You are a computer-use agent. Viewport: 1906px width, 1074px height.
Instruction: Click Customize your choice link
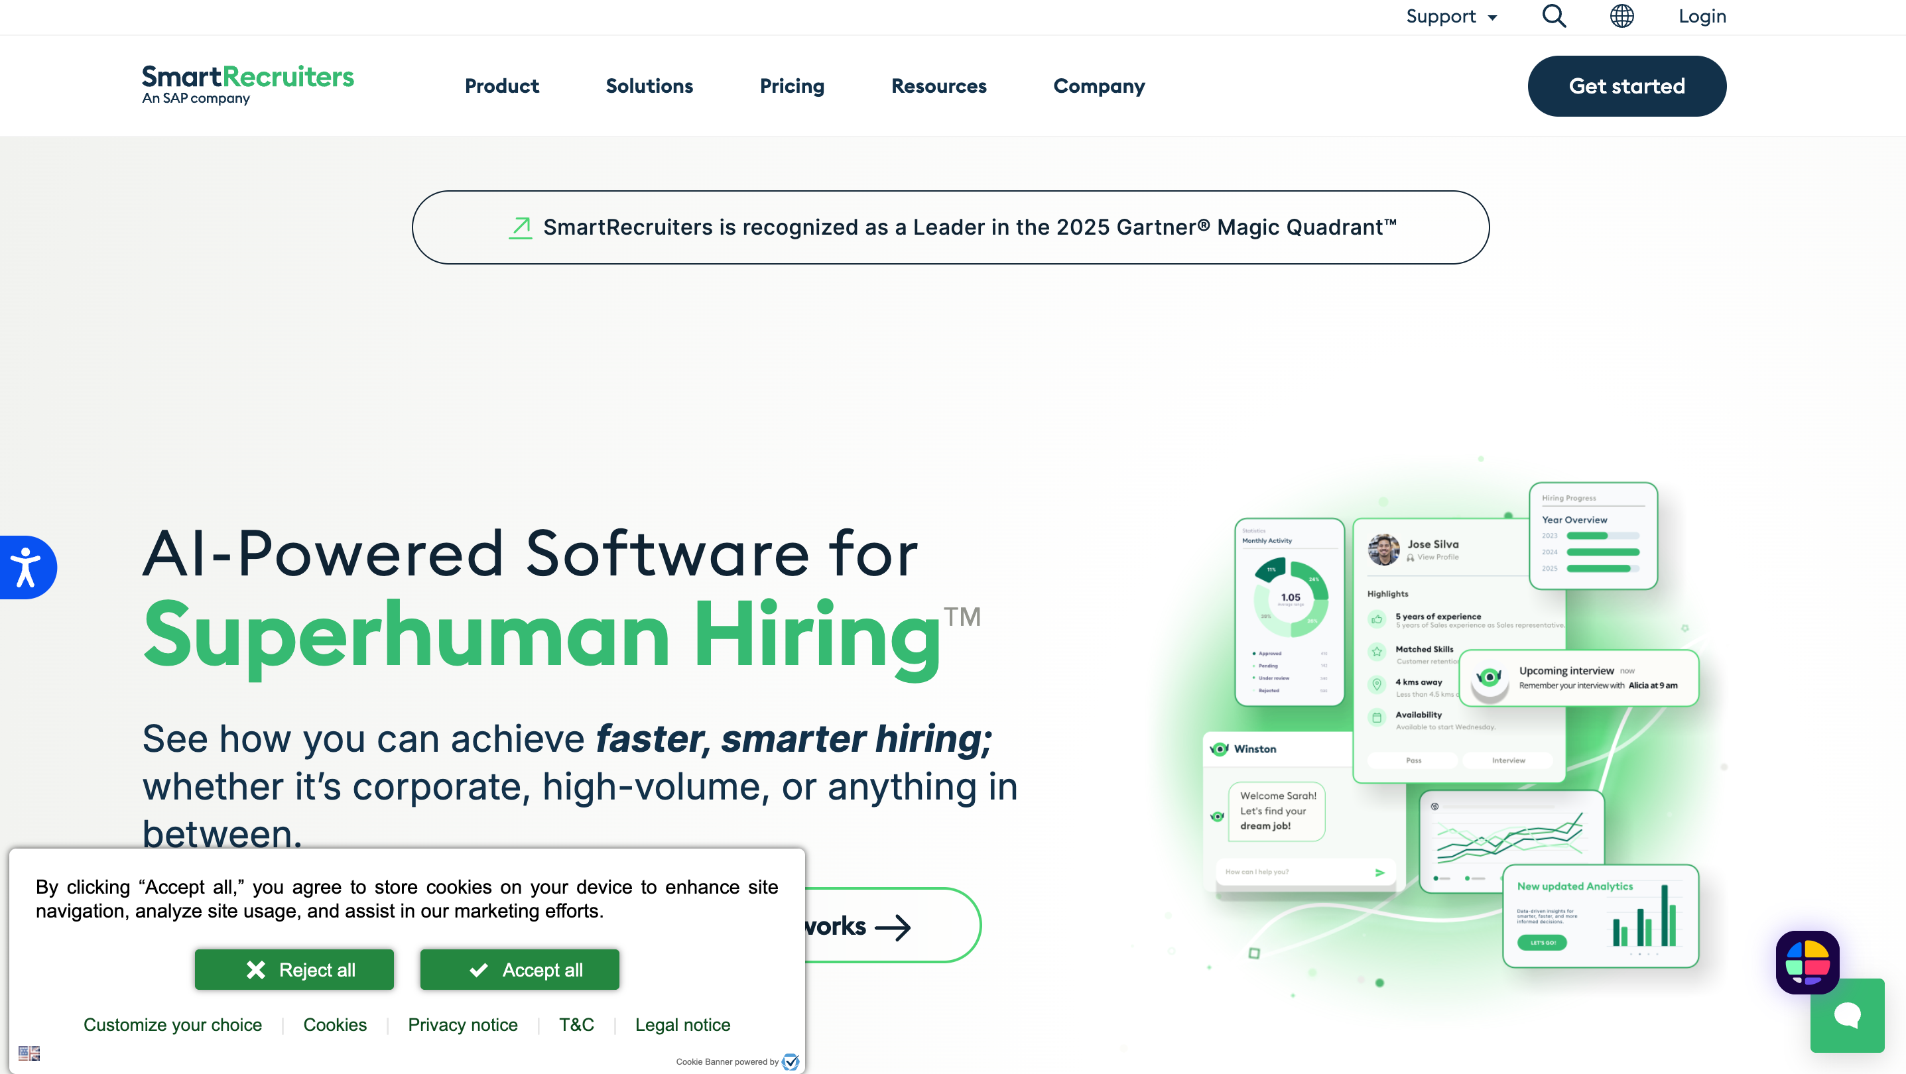click(172, 1024)
